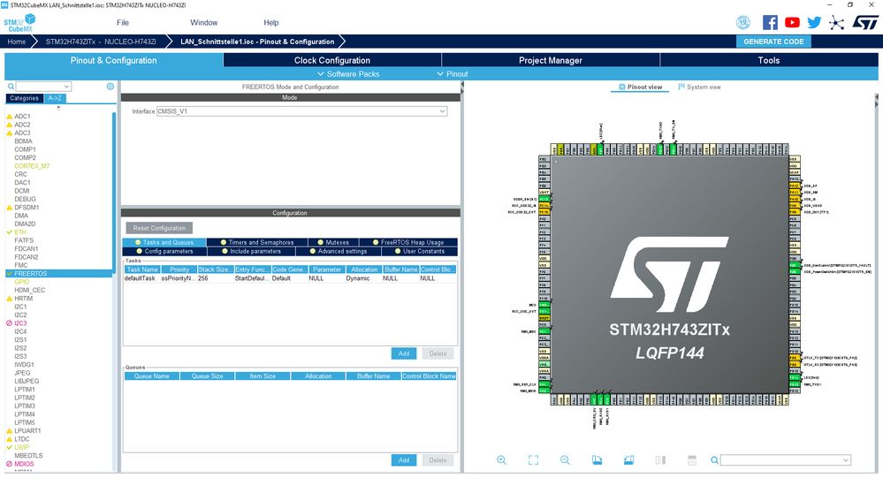Expand the Pinout menu

tap(453, 73)
